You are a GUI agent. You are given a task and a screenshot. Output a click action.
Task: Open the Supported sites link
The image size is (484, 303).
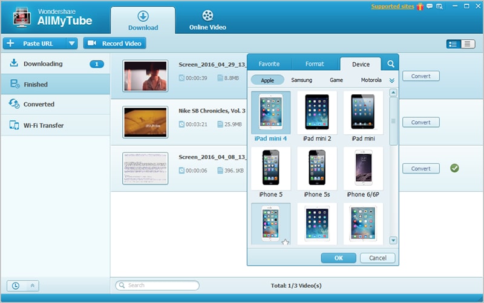point(392,6)
